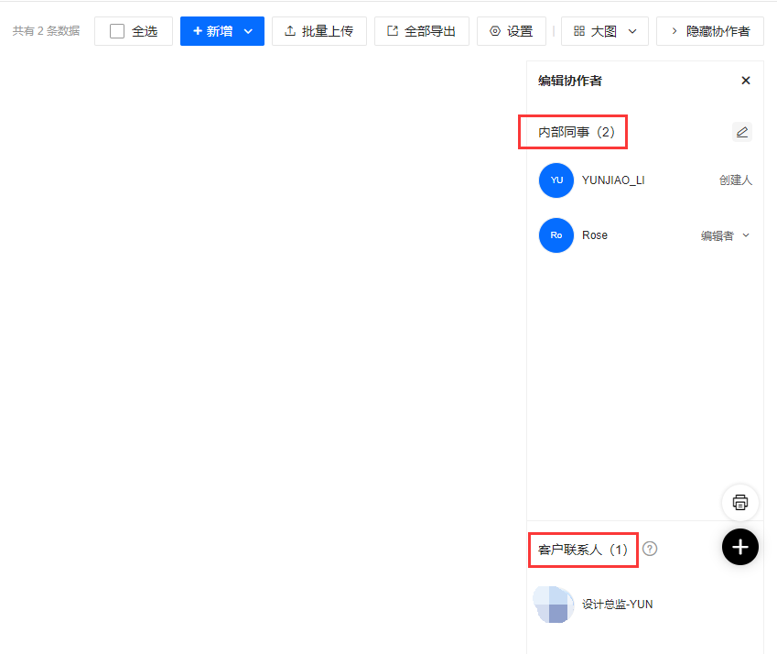Open 设置 with the gear icon
The image size is (777, 654).
click(x=511, y=31)
